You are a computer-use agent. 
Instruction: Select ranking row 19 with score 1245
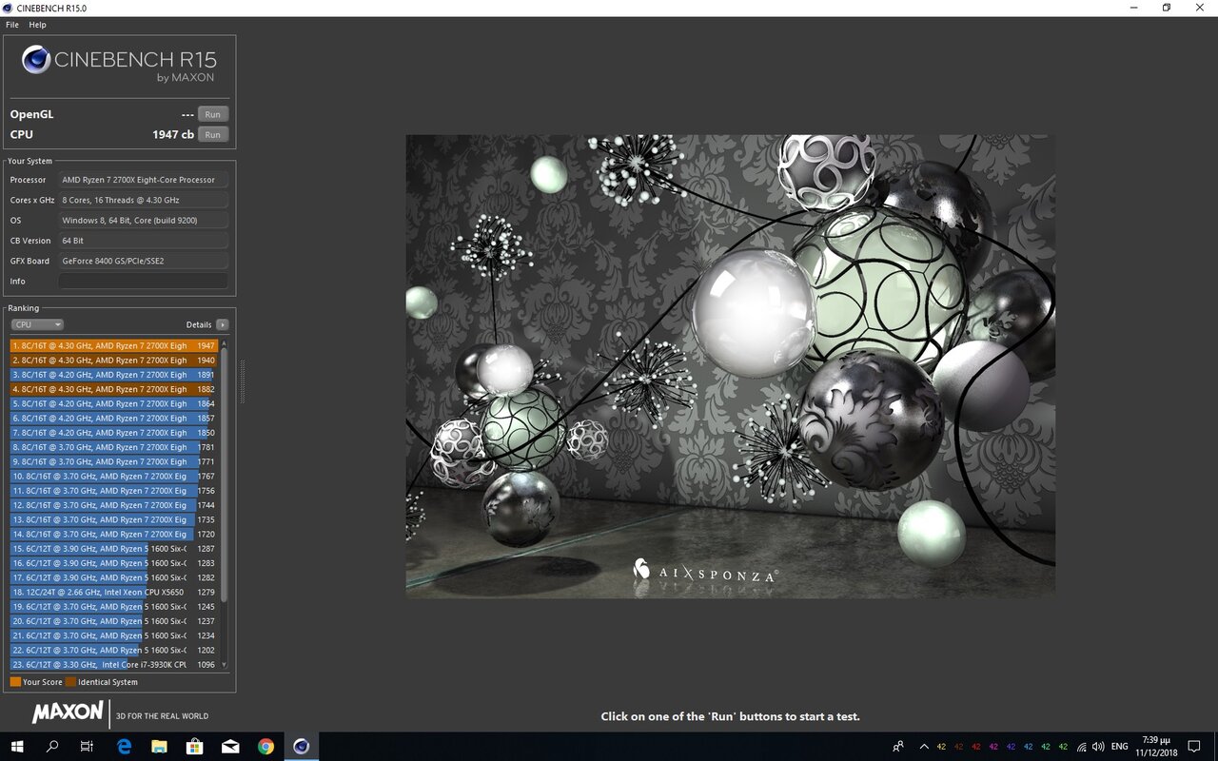(114, 607)
